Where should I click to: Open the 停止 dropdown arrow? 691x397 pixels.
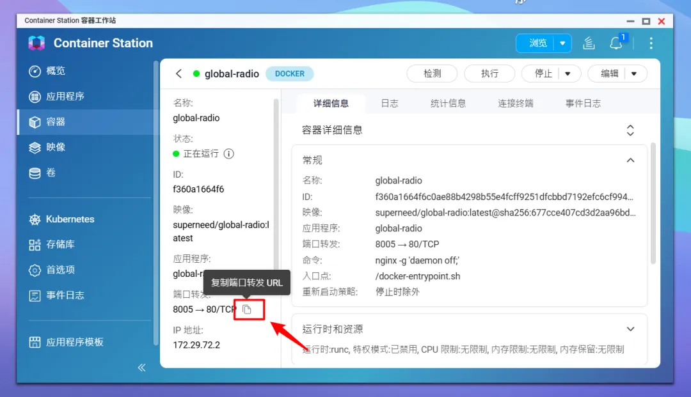click(568, 74)
